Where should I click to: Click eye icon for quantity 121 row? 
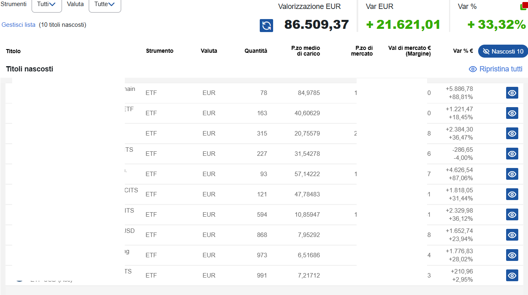(x=512, y=194)
